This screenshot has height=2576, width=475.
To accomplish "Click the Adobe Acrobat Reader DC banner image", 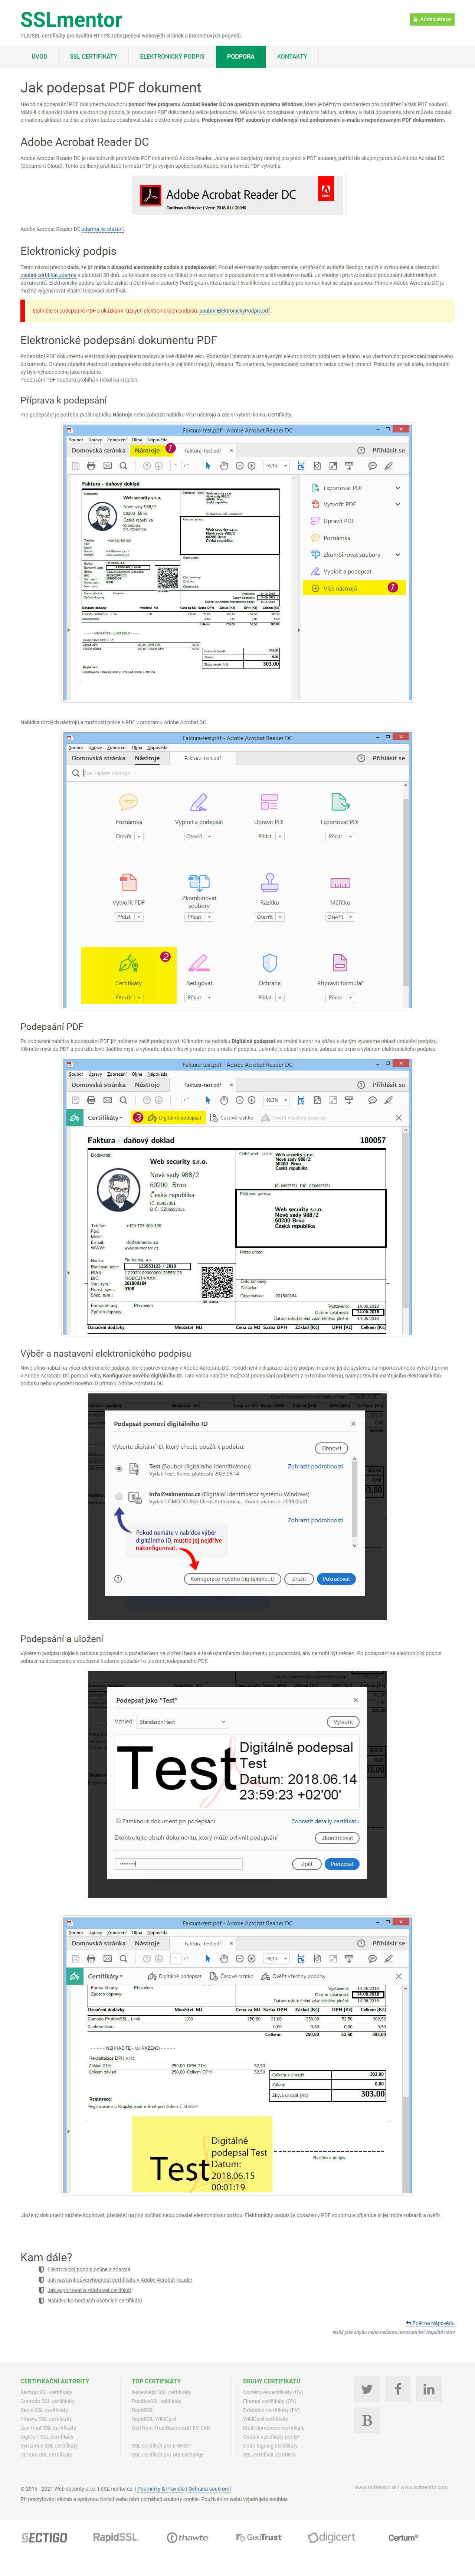I will (x=237, y=195).
